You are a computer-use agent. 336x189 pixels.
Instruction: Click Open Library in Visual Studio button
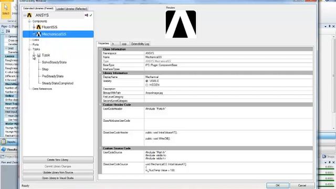[x=58, y=178]
